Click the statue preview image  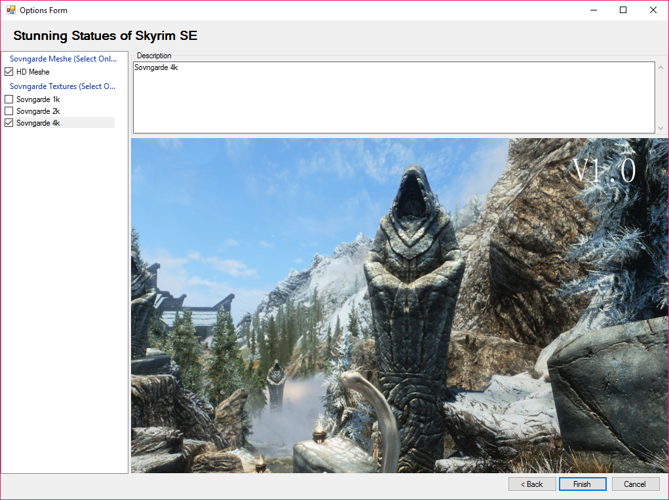399,305
